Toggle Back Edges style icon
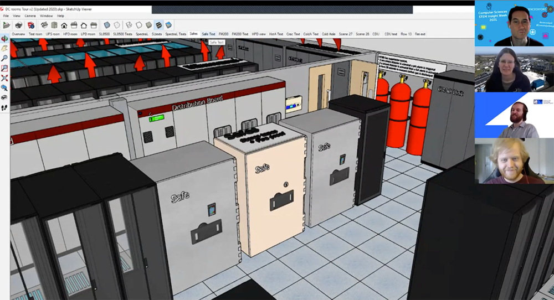The image size is (554, 300). pos(117,25)
